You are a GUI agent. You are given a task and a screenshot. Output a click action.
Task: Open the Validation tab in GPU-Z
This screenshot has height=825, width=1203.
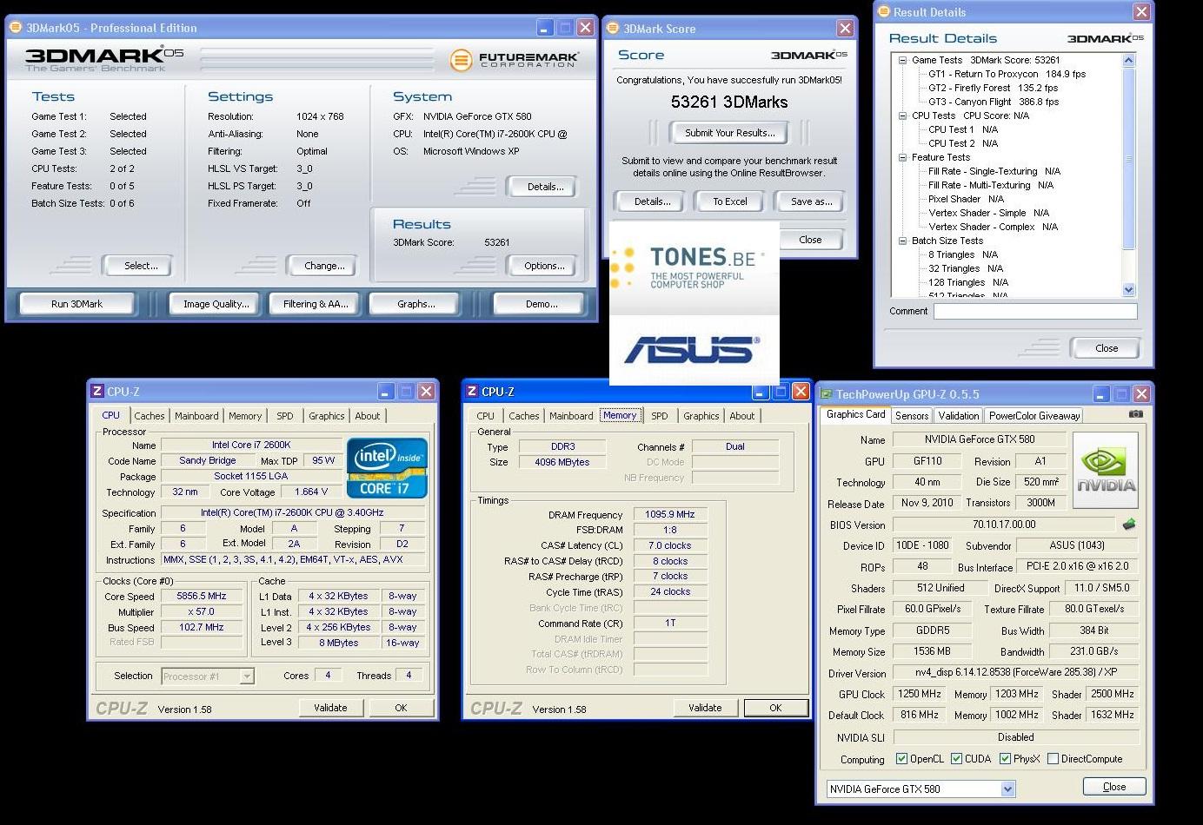point(959,416)
